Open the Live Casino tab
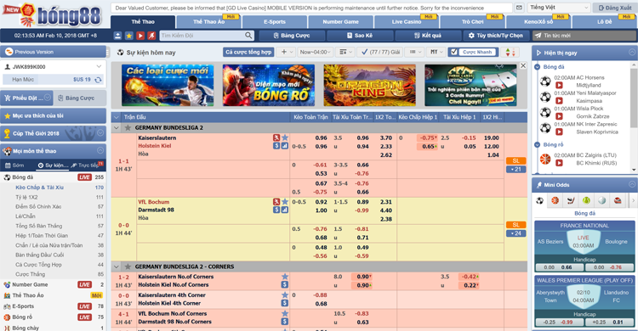 tap(407, 22)
